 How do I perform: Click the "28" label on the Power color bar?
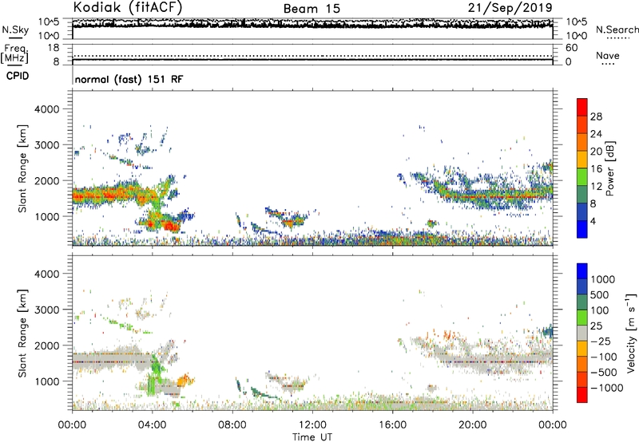point(596,116)
